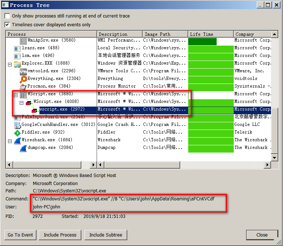Screen dimensions: 283x246
Task: Maximize the Process Tree window
Action: tap(268, 5)
